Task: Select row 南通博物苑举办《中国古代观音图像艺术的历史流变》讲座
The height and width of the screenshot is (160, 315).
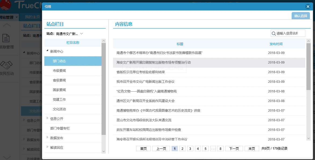Action: 209,111
